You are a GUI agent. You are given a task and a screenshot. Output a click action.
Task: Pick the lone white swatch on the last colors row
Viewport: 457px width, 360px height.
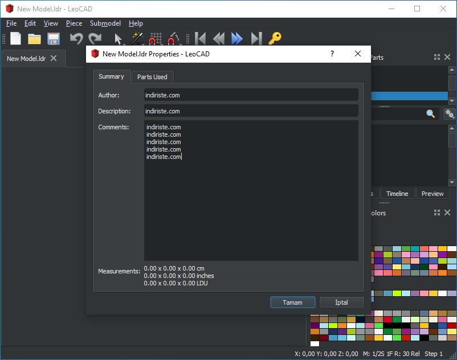coord(315,343)
